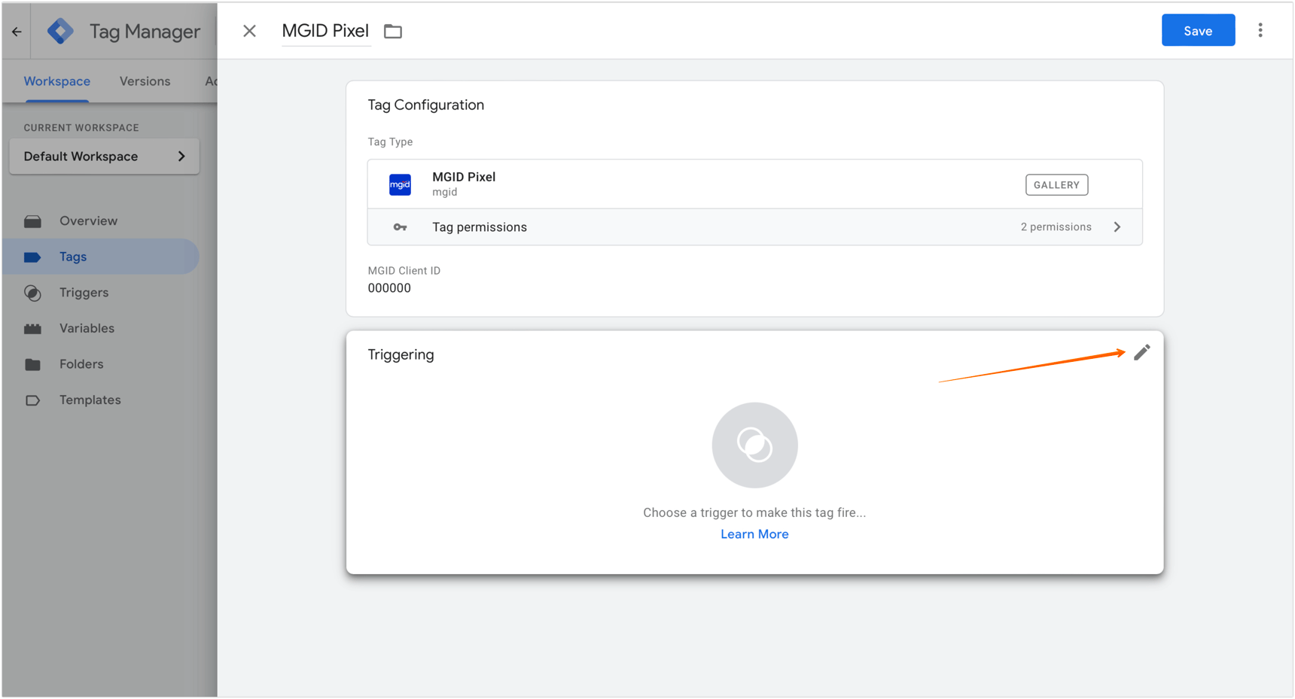Select the Tags sidebar icon
The image size is (1295, 699).
point(33,257)
